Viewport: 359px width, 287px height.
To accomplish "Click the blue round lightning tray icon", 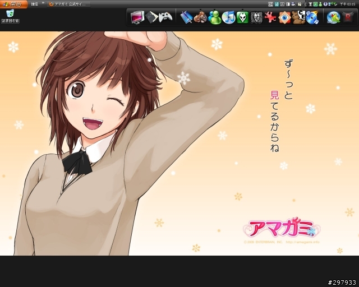I will [x=325, y=4].
